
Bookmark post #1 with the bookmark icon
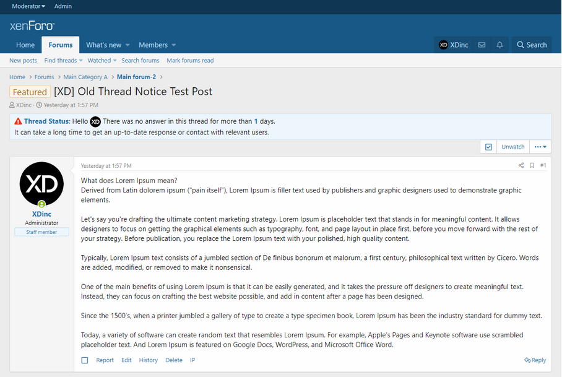[532, 165]
